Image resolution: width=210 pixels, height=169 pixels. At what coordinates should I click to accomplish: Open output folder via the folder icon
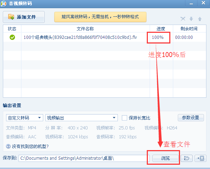point(186,158)
